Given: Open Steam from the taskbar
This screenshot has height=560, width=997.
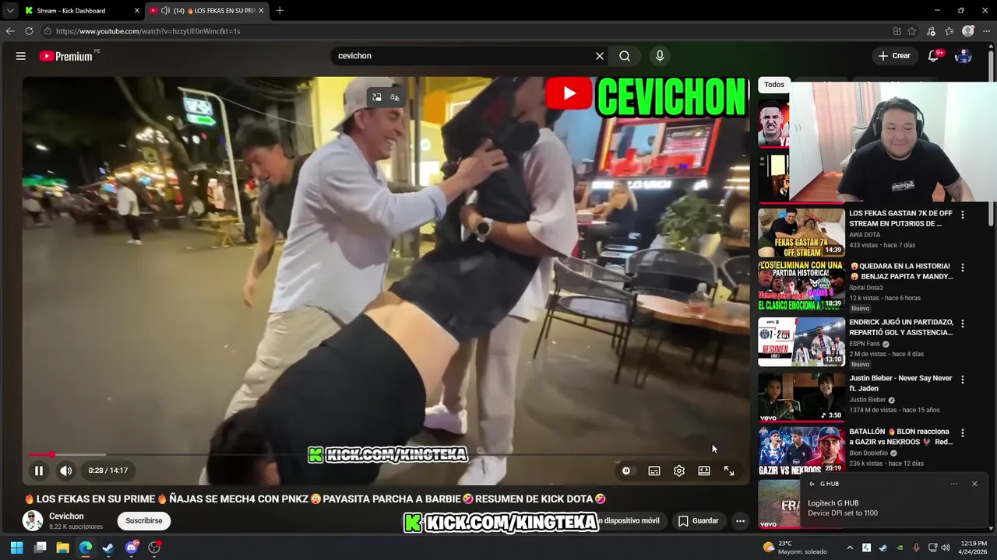Looking at the screenshot, I should (x=108, y=548).
